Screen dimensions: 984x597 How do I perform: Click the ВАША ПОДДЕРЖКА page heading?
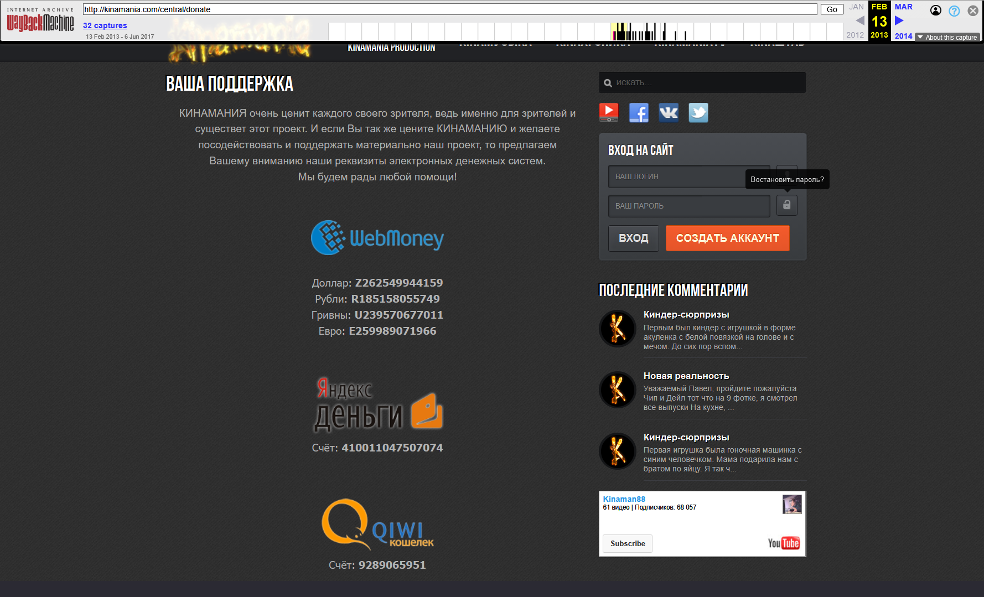(x=230, y=84)
